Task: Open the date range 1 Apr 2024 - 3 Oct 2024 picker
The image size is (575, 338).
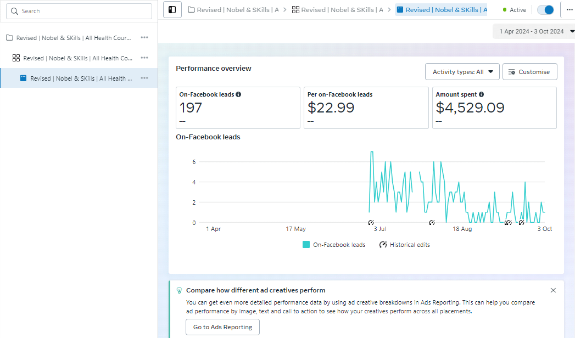Action: pyautogui.click(x=533, y=31)
